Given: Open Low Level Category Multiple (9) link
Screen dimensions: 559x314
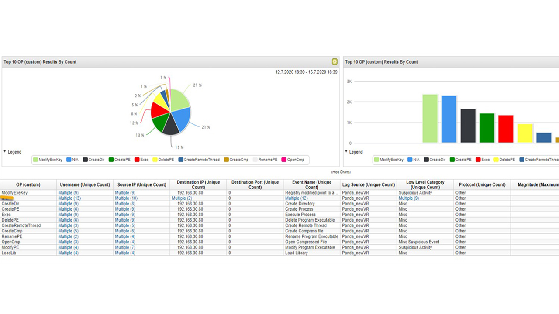Looking at the screenshot, I should (409, 198).
